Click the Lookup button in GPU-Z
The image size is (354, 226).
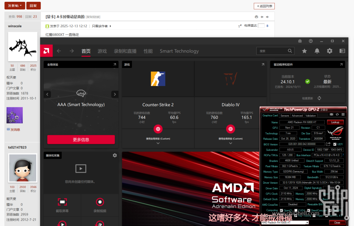pos(335,122)
